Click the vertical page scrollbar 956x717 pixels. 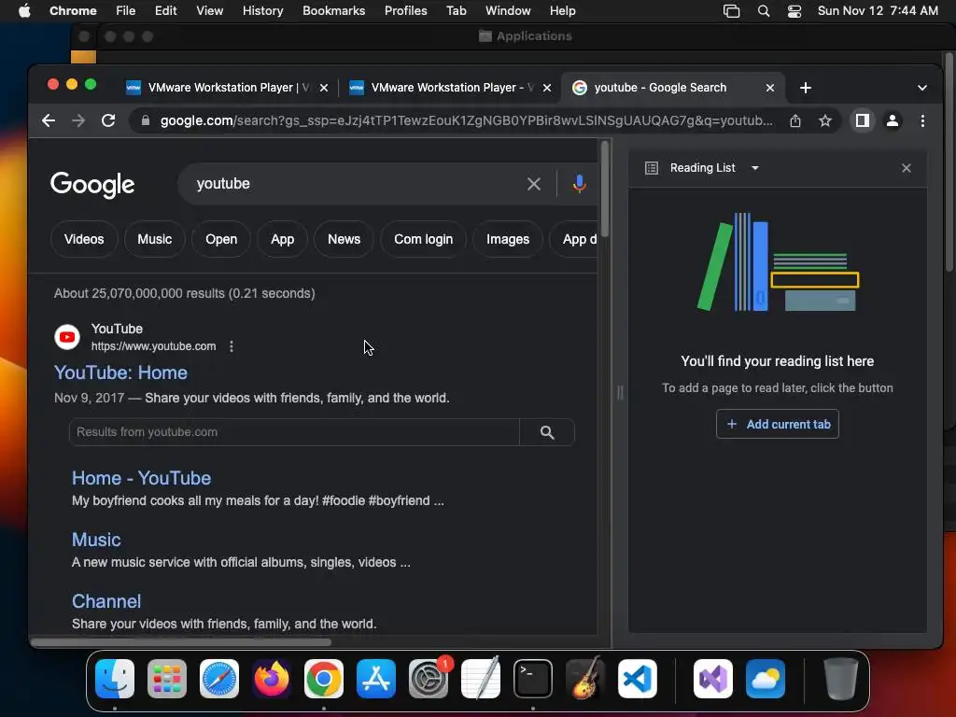604,189
